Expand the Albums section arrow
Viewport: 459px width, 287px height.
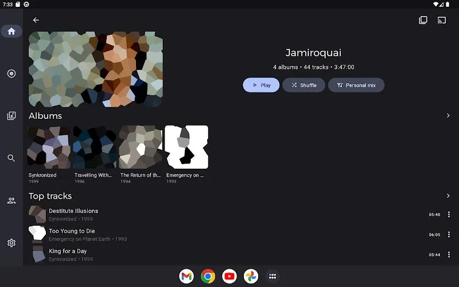coord(448,116)
